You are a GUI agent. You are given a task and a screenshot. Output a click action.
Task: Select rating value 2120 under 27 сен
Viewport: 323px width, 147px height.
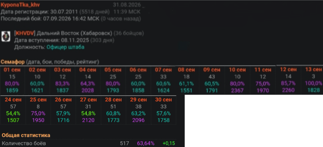(x=88, y=120)
